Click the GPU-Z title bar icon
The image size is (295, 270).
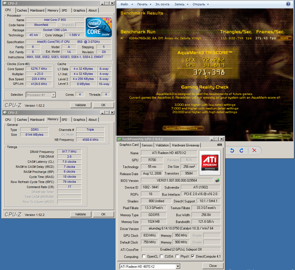pos(119,139)
